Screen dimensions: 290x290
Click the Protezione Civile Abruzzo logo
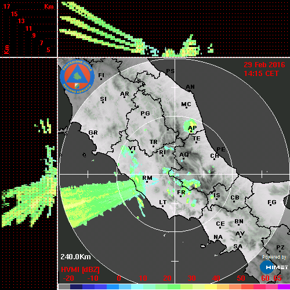click(x=77, y=77)
